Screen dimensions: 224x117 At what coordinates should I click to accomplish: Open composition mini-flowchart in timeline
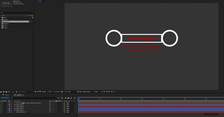pyautogui.click(x=58, y=98)
